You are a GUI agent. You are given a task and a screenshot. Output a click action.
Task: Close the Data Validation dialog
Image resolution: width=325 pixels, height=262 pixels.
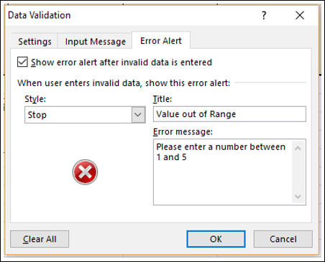pyautogui.click(x=300, y=16)
